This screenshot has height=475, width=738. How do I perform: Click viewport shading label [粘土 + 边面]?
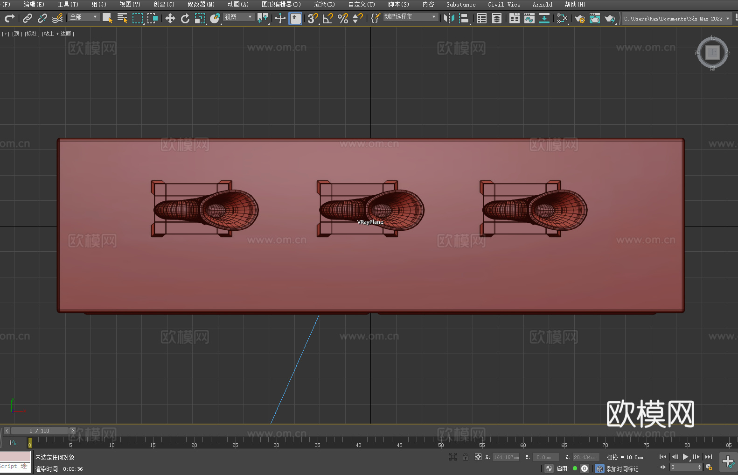58,34
